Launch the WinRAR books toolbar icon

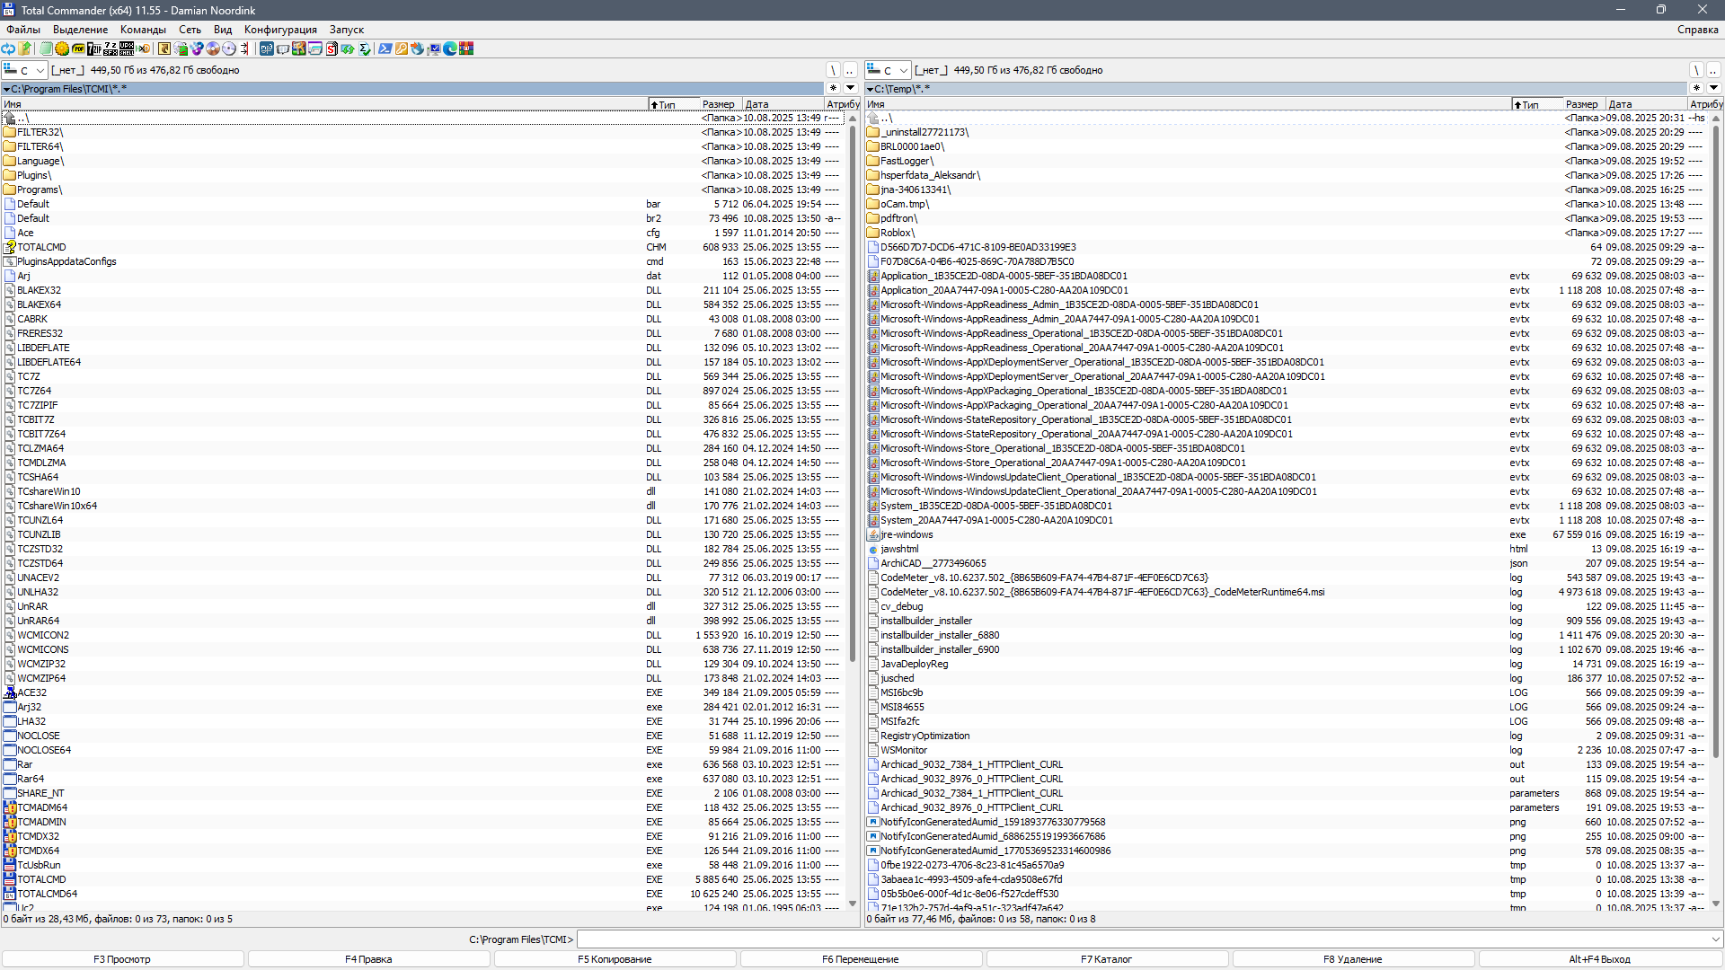465,48
